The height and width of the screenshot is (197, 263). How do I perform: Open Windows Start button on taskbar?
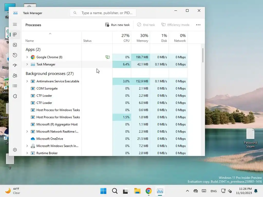103,191
